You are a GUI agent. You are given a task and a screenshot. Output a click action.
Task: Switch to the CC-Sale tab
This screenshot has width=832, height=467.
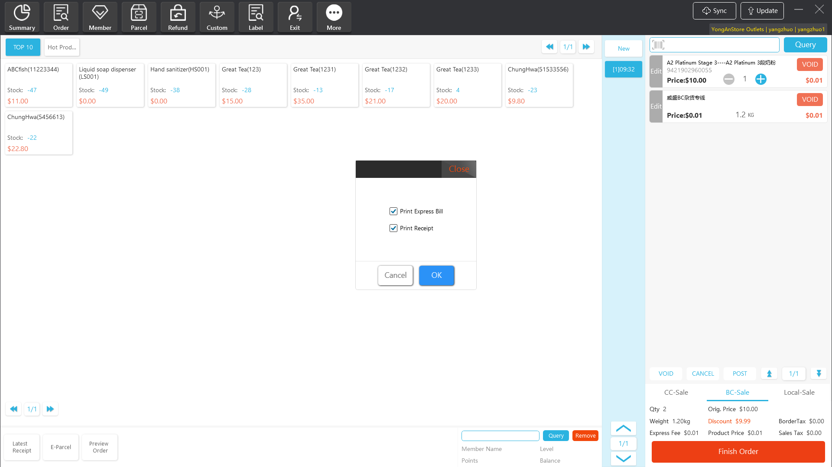676,393
